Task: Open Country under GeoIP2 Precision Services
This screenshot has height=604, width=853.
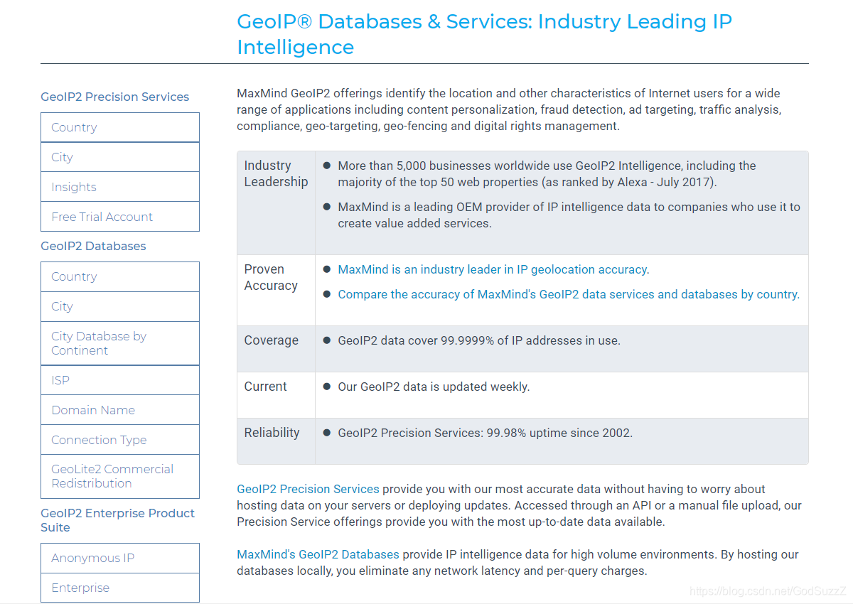Action: click(120, 127)
